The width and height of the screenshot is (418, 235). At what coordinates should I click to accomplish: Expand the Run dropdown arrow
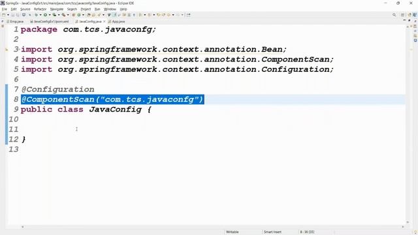[50, 15]
